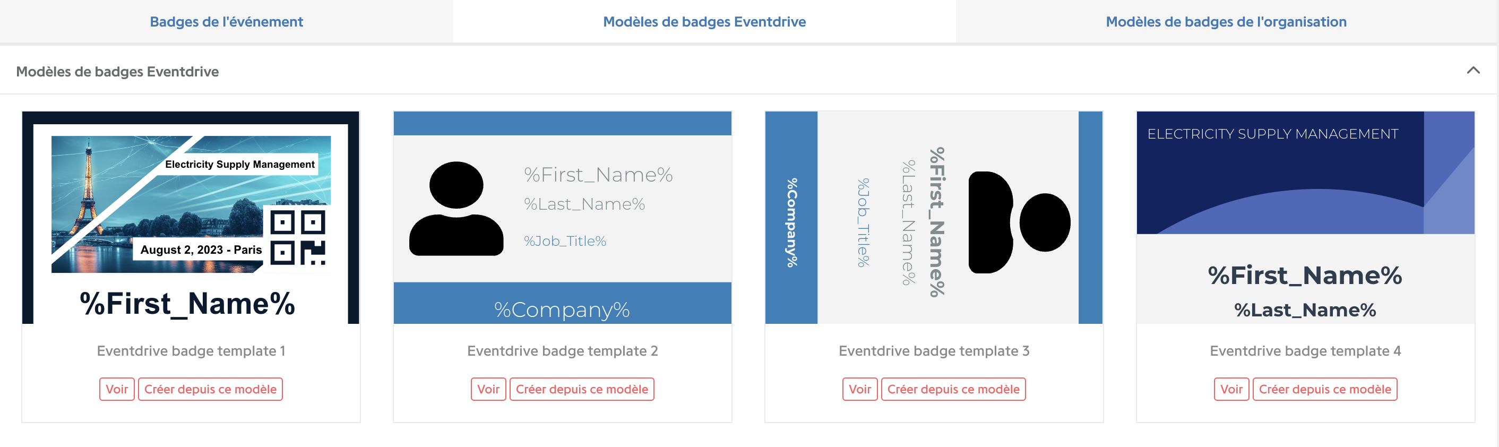The height and width of the screenshot is (447, 1499).
Task: Click the Eventdrive badge template 1 title
Action: point(191,350)
